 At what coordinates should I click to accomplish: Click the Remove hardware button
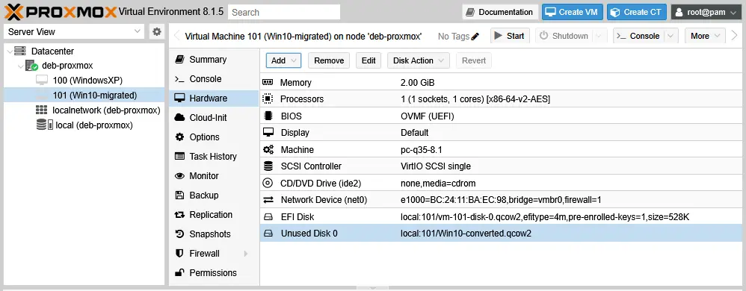pyautogui.click(x=329, y=60)
